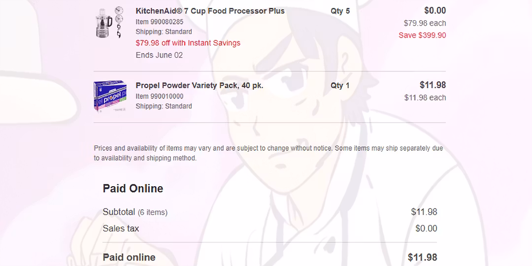Select item number 990010000
532x266 pixels.
(x=159, y=96)
